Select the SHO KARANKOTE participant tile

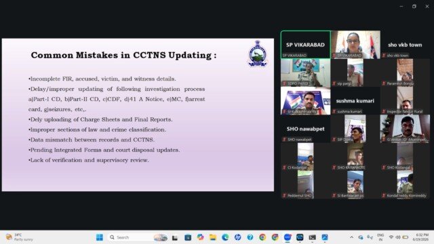pos(355,157)
